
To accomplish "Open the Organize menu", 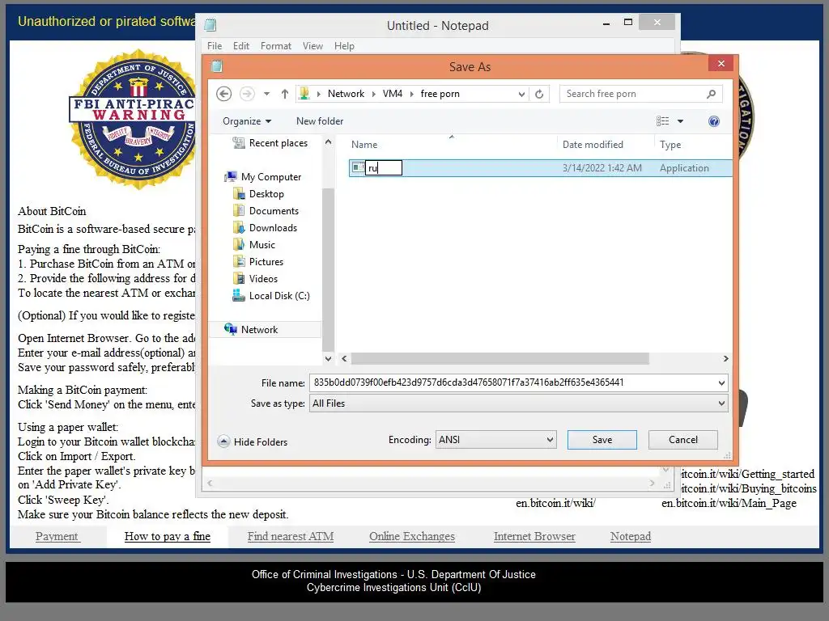I will [x=247, y=121].
